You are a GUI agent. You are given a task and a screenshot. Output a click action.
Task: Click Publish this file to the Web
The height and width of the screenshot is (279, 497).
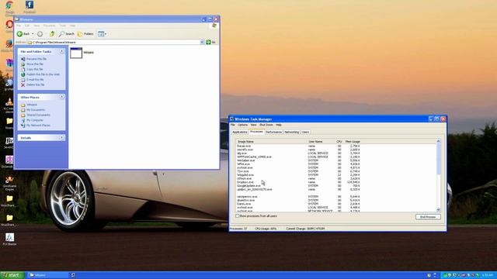tap(43, 74)
